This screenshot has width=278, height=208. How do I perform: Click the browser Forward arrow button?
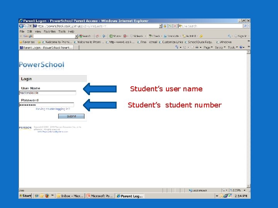click(26, 26)
